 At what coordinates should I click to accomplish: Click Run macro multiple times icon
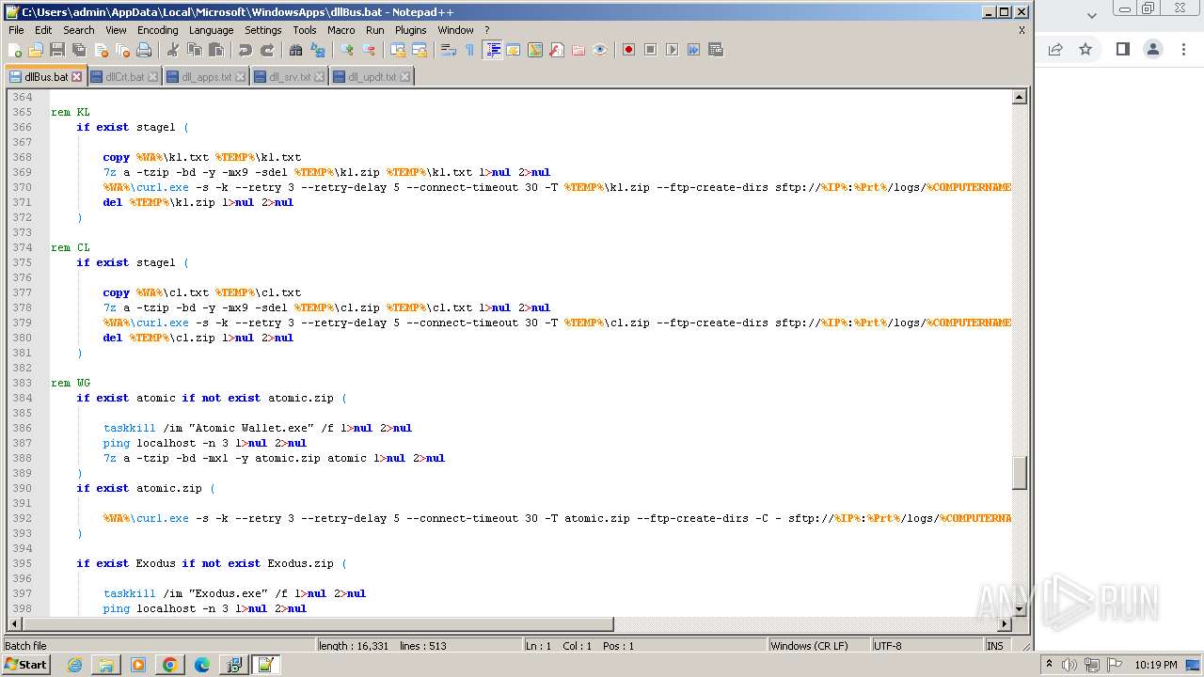click(693, 50)
